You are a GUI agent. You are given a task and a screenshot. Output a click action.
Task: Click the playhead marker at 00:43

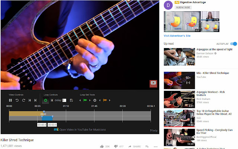[44, 112]
